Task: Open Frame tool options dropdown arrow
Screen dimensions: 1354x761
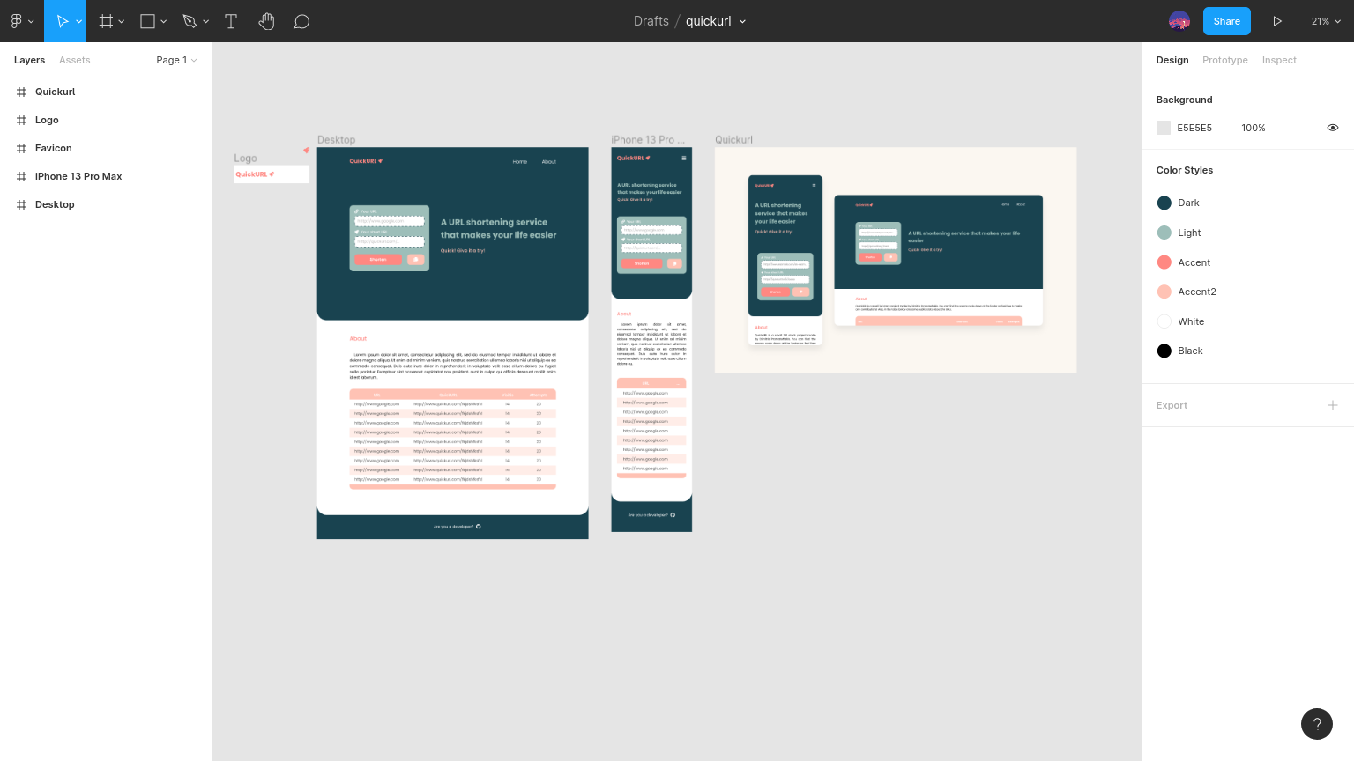Action: pyautogui.click(x=122, y=21)
